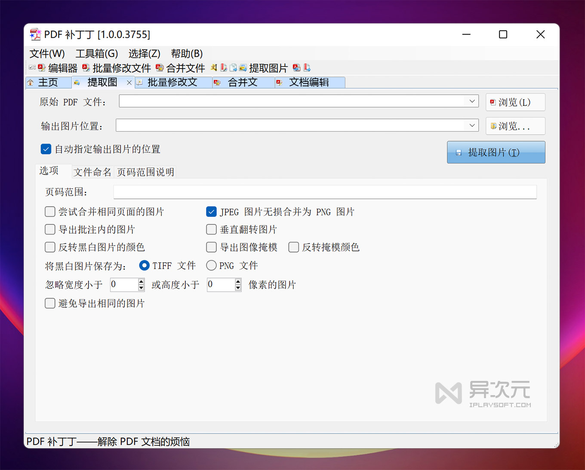Open the 工具箱(G) menu
Image resolution: width=585 pixels, height=470 pixels.
point(96,53)
